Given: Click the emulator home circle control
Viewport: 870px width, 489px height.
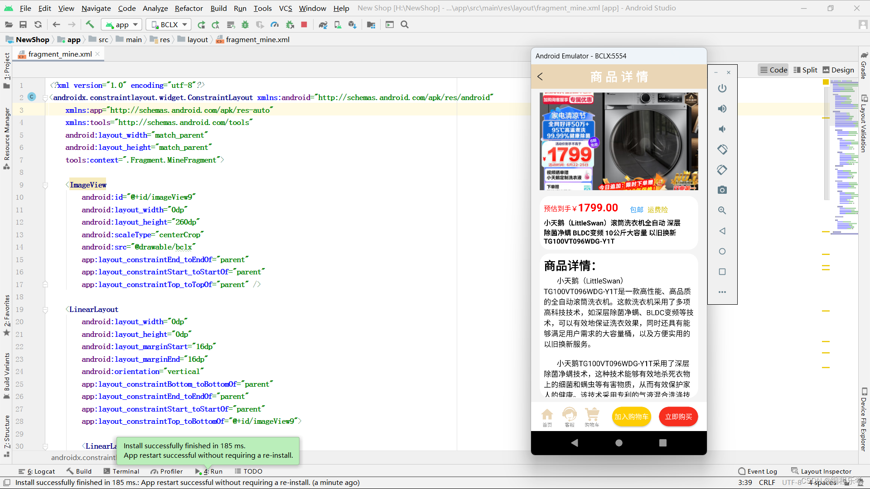Looking at the screenshot, I should (x=722, y=251).
